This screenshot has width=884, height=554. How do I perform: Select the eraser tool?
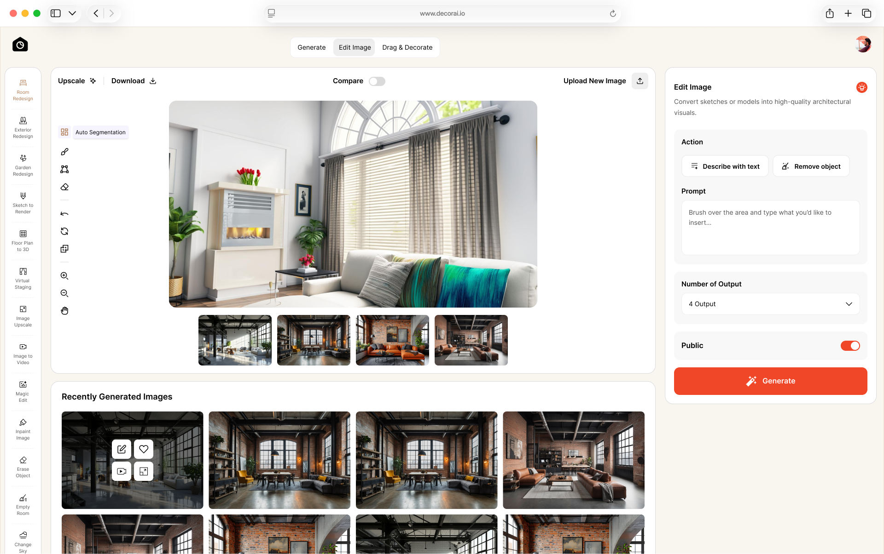tap(64, 187)
